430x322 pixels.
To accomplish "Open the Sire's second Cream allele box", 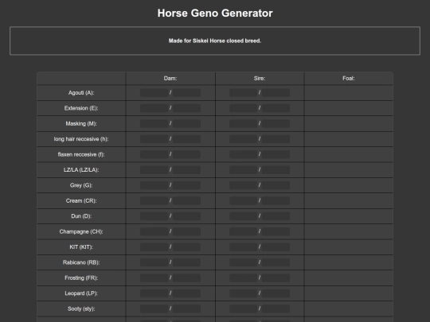I will point(276,200).
